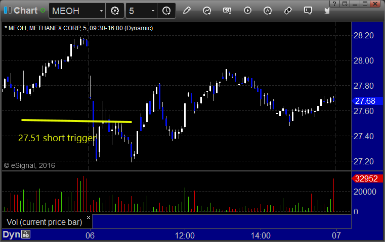Image resolution: width=385 pixels, height=242 pixels.
Task: Close the Vol study panel with the x
Action: [x=89, y=217]
